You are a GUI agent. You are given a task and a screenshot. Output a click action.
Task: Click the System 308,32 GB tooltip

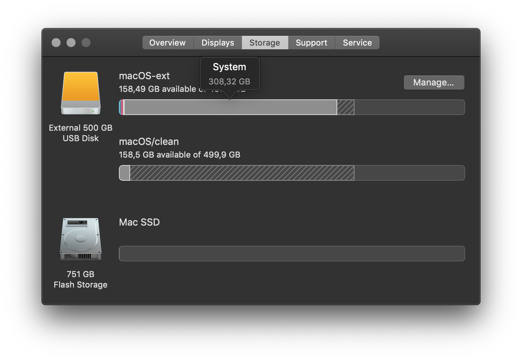[229, 73]
